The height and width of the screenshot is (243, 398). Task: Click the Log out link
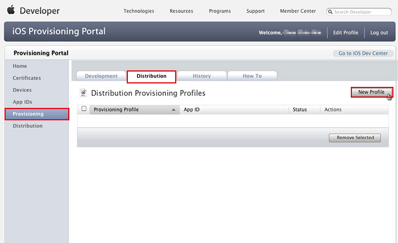379,33
